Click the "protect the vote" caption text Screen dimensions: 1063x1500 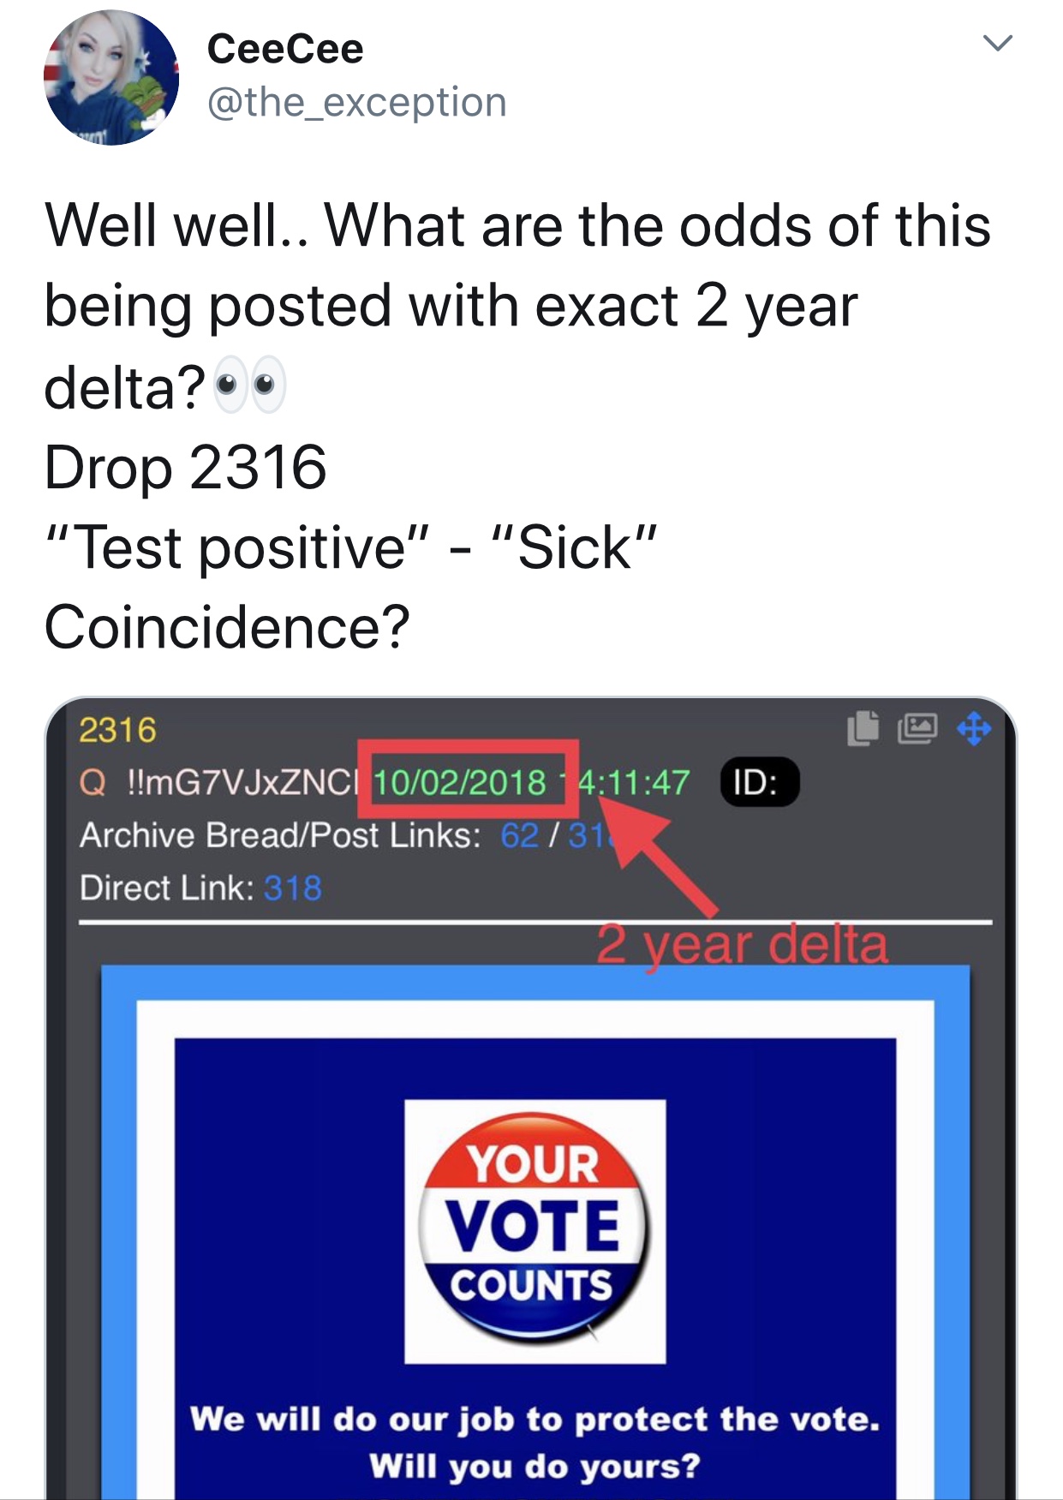pos(534,1419)
